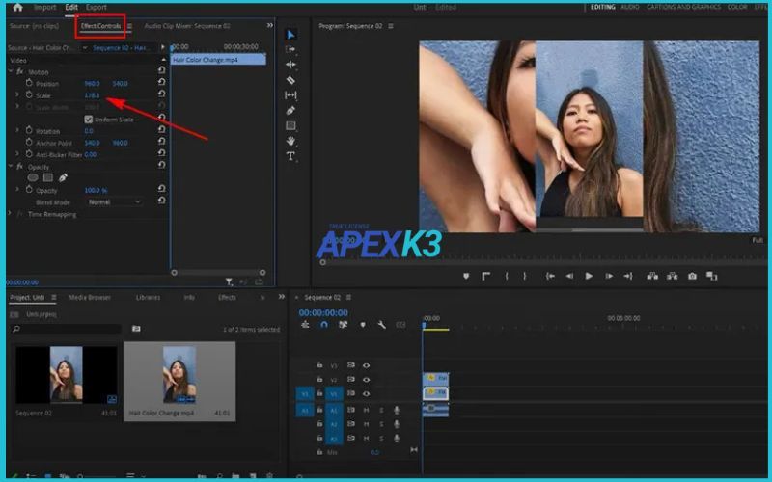
Task: Toggle the Rotation stopwatch animation
Action: coord(29,131)
